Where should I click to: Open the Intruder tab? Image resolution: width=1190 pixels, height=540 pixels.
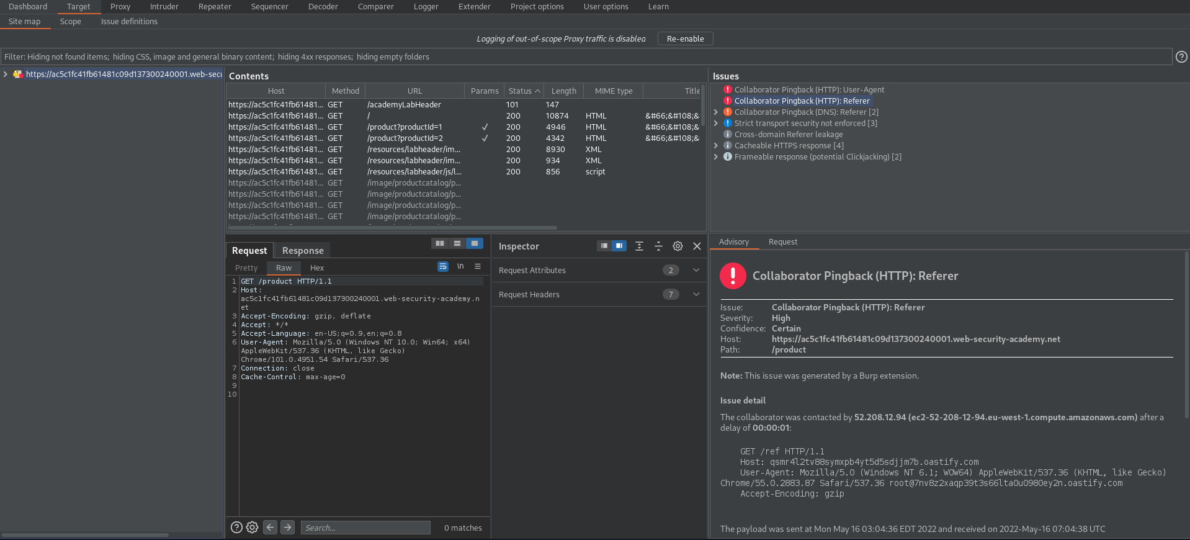click(x=164, y=6)
